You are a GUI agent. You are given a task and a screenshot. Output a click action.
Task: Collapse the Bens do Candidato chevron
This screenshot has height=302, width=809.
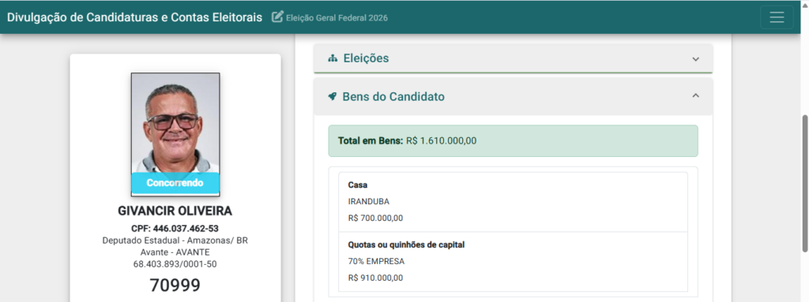(x=695, y=95)
